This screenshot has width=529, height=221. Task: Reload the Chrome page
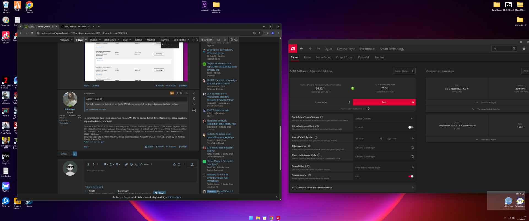(x=32, y=33)
